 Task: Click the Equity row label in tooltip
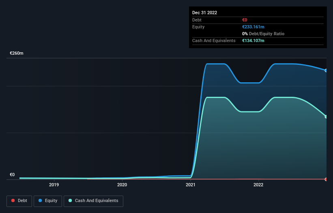tap(198, 27)
